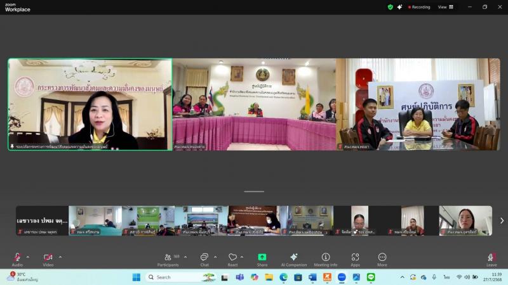Viewport: 508px width, 285px height.
Task: Show next participants in thumbnail strip
Action: pyautogui.click(x=502, y=220)
